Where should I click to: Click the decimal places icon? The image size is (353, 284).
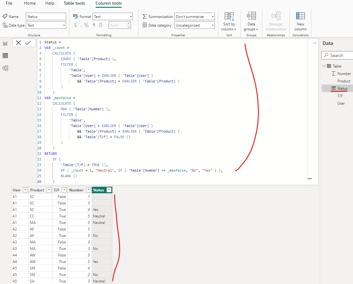(x=100, y=25)
